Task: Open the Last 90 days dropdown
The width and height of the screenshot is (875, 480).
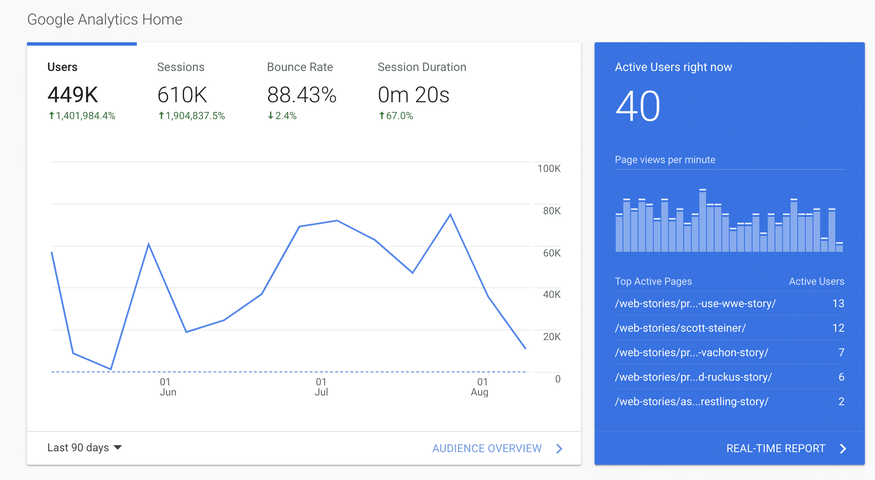Action: tap(79, 447)
